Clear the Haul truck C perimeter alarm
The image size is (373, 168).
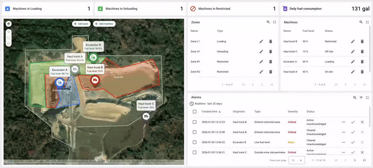tap(362, 152)
